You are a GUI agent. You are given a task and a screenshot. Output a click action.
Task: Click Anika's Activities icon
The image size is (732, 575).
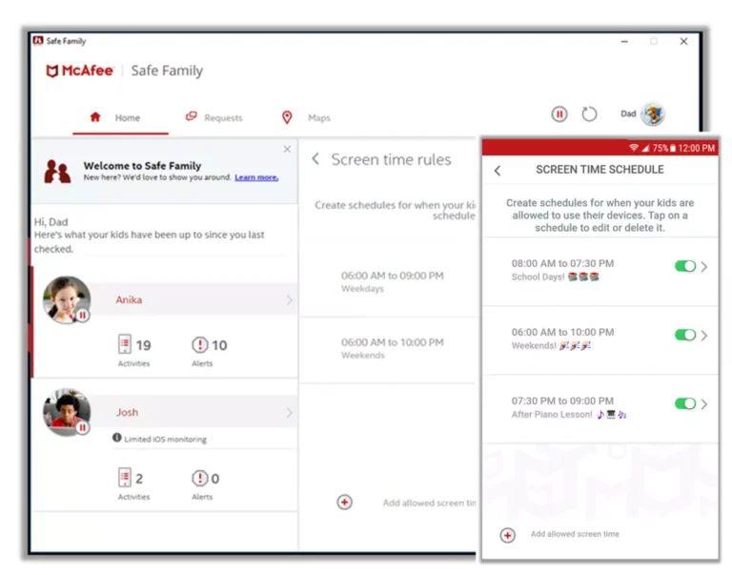pyautogui.click(x=124, y=344)
